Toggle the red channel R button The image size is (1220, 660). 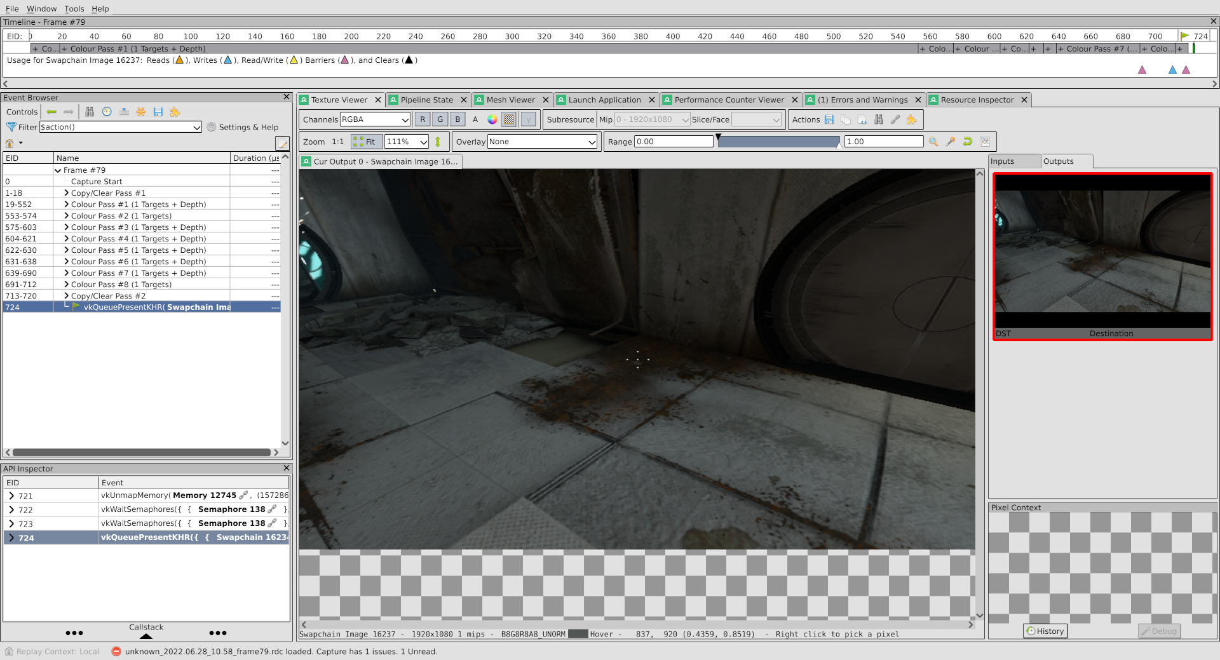tap(423, 119)
